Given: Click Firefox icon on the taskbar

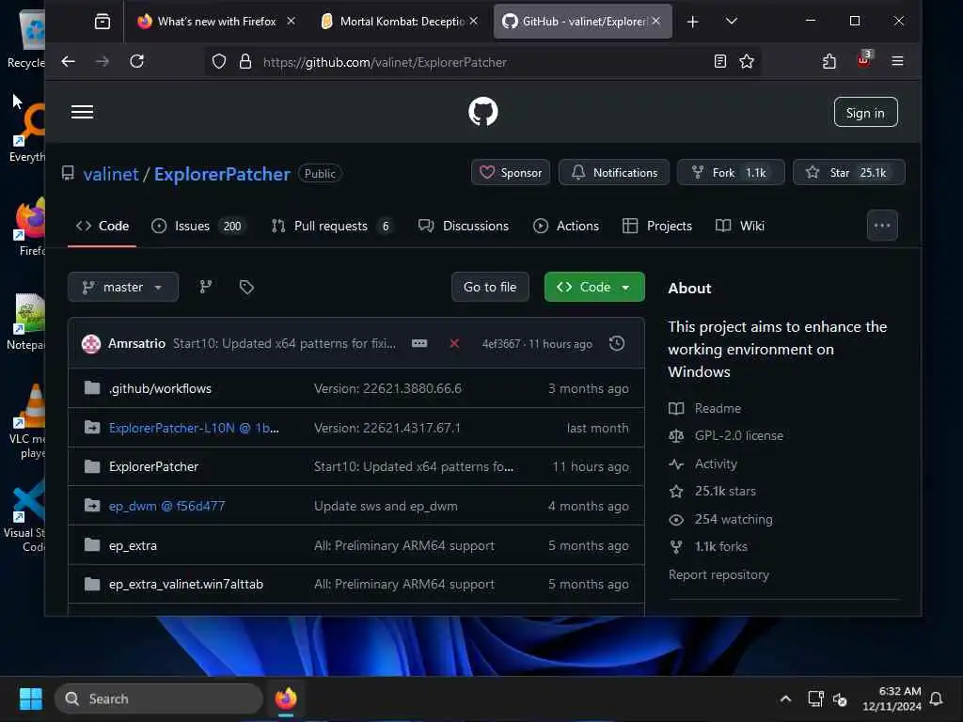Looking at the screenshot, I should 286,698.
